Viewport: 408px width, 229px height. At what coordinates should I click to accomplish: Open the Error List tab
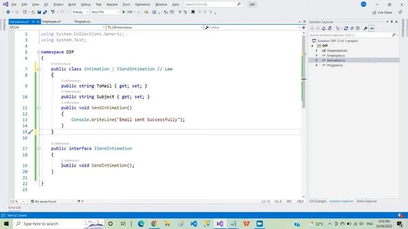click(x=15, y=208)
